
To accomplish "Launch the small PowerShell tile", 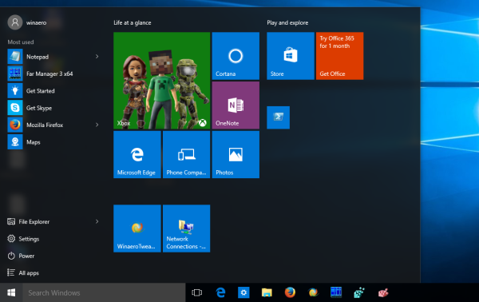I will coord(279,117).
